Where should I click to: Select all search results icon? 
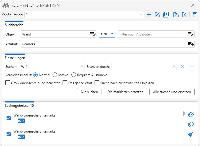191,115
